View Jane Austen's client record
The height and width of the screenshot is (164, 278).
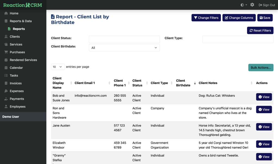[x=264, y=127]
